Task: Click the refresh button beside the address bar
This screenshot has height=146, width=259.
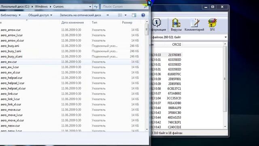Action: coord(96,6)
